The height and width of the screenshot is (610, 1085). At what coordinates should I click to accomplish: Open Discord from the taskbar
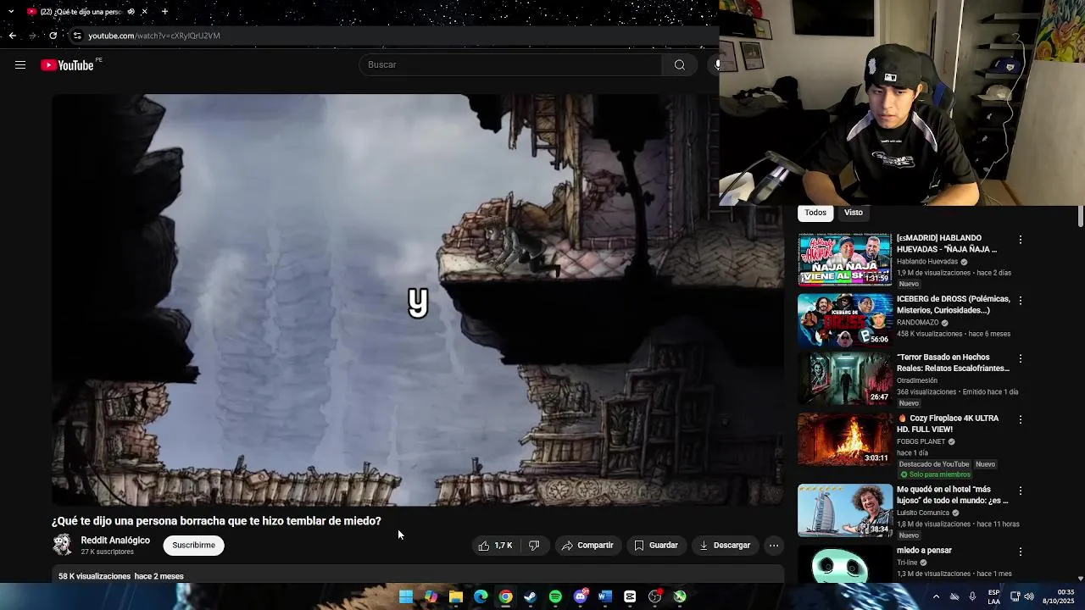(x=581, y=596)
